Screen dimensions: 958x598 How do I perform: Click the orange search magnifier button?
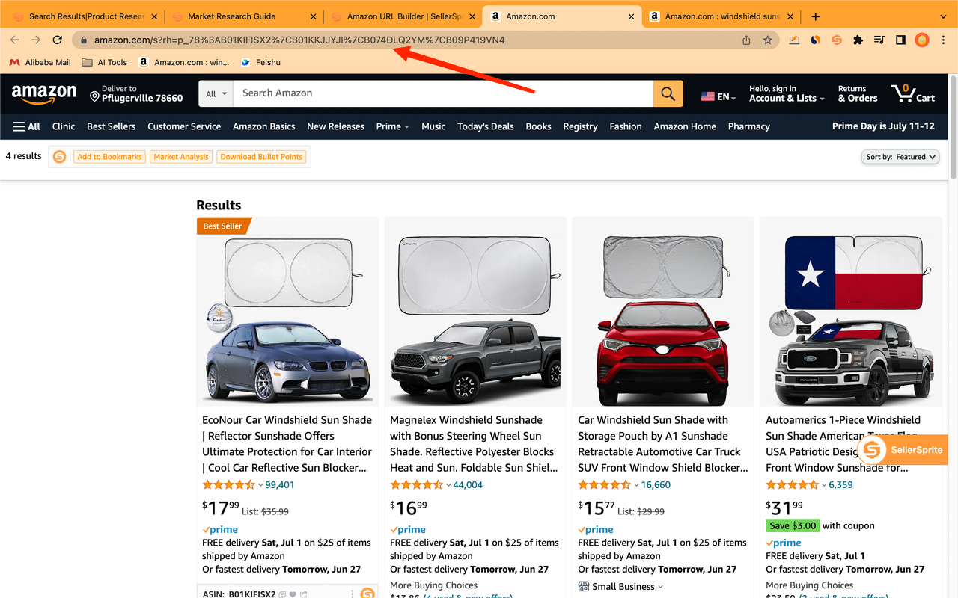668,93
